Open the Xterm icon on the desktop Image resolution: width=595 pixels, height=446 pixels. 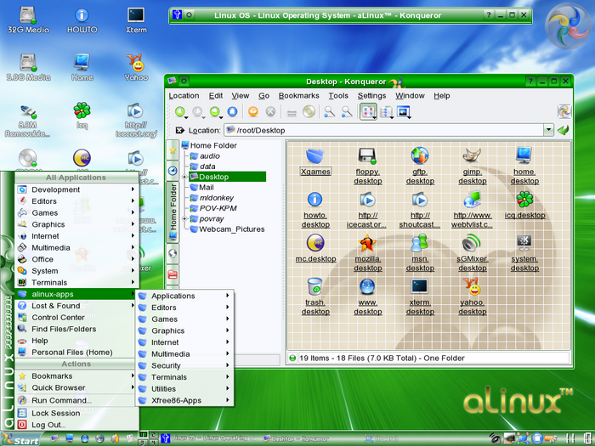click(136, 20)
